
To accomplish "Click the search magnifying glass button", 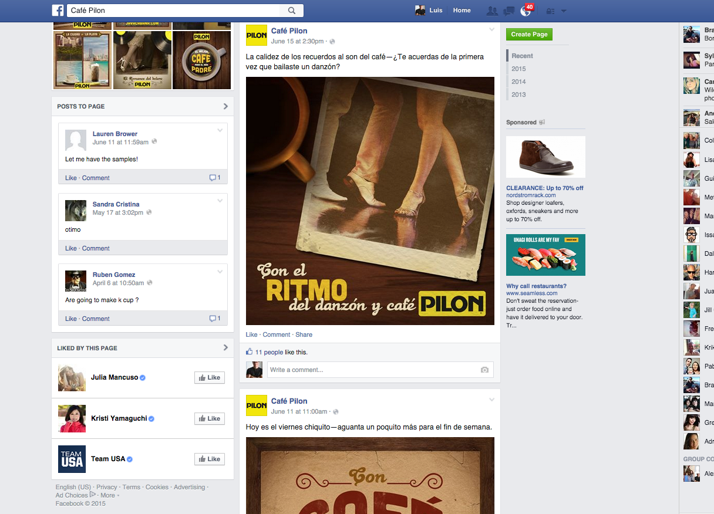I will coord(292,11).
